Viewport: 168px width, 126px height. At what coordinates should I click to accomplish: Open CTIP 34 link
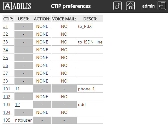coord(5,50)
